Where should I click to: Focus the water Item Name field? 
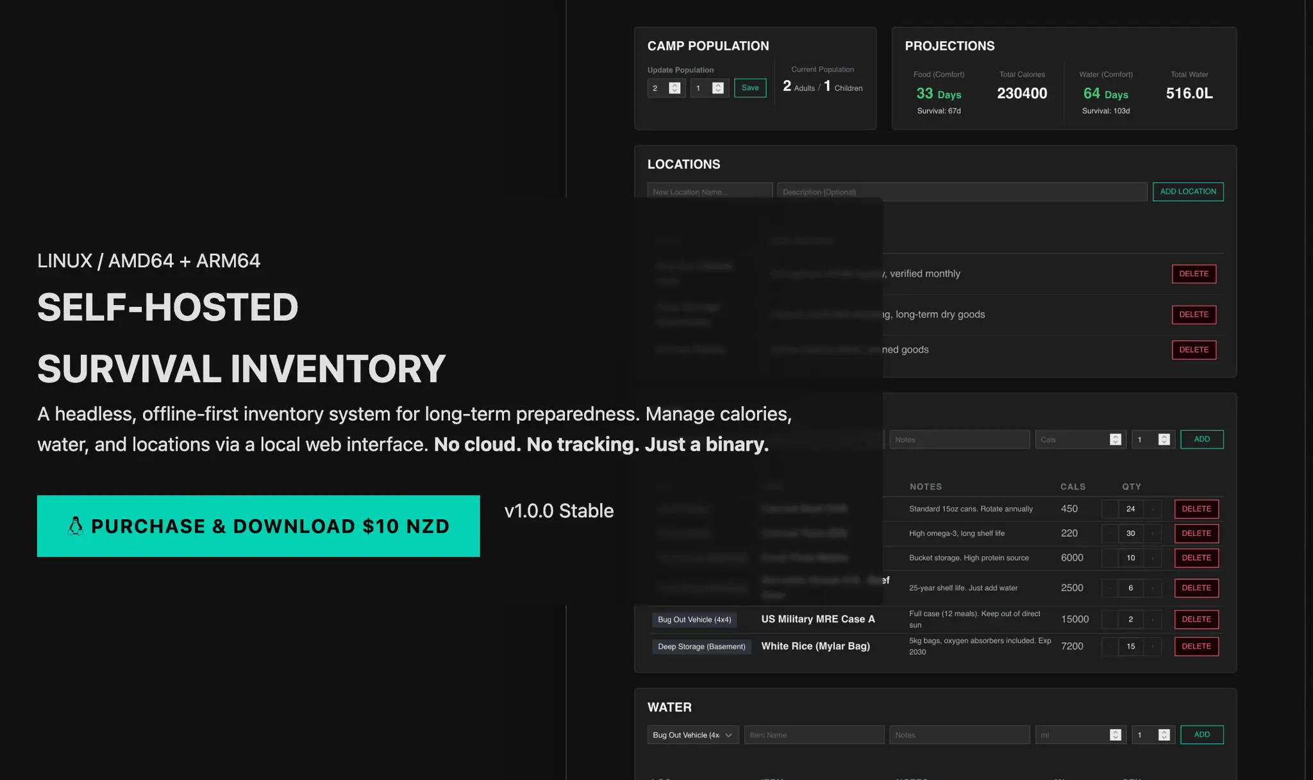(814, 734)
